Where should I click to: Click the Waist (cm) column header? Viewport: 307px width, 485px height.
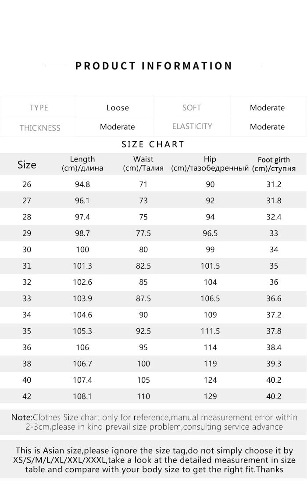[143, 164]
